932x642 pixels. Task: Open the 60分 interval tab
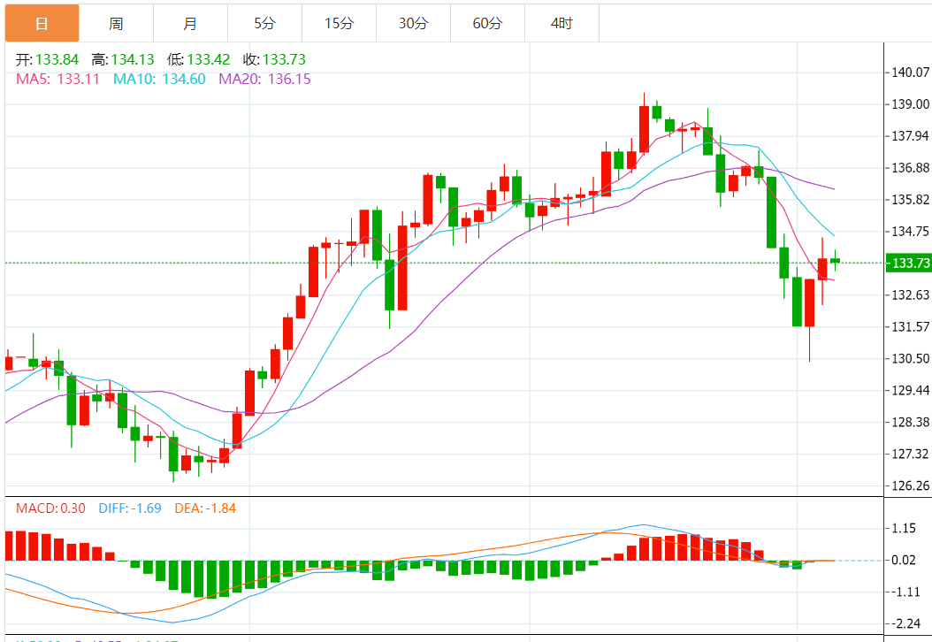[488, 23]
